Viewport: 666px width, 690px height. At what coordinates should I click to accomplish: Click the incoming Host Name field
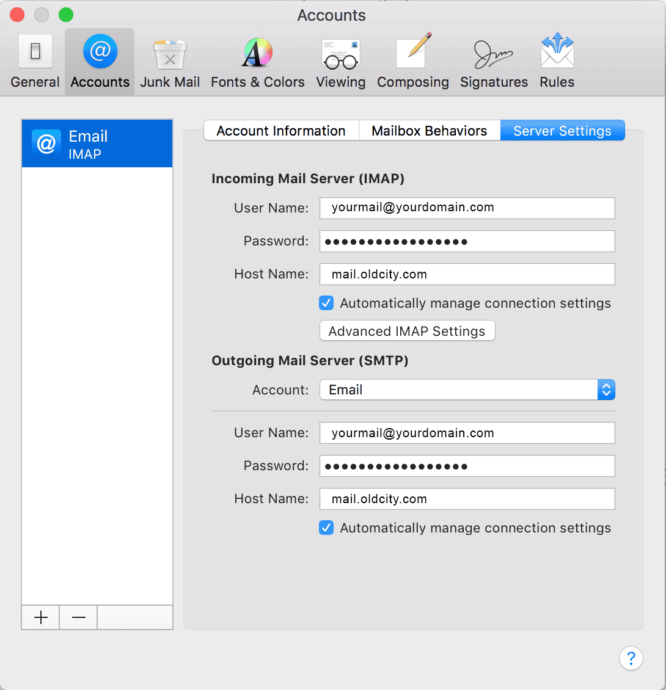[x=467, y=274]
